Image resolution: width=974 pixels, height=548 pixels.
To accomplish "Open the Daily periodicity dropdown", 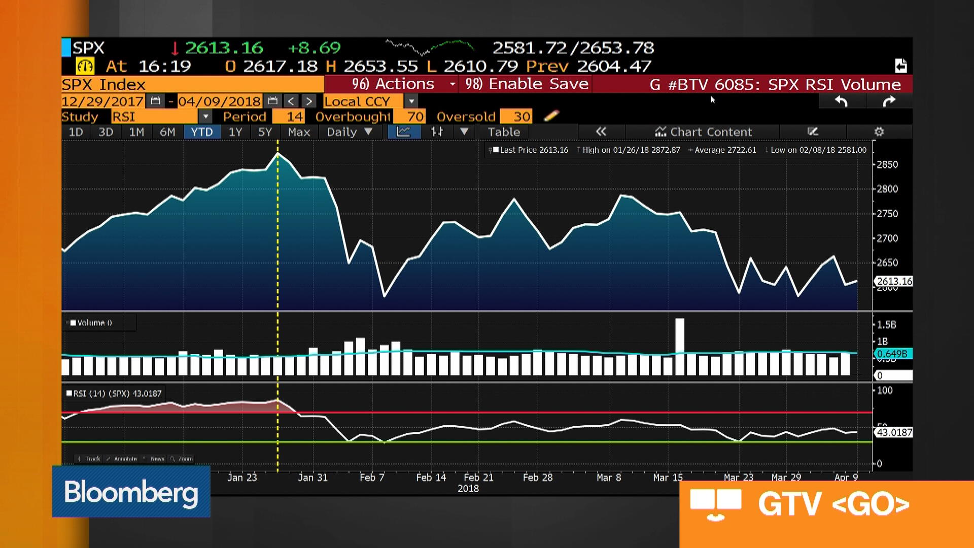I will 350,132.
